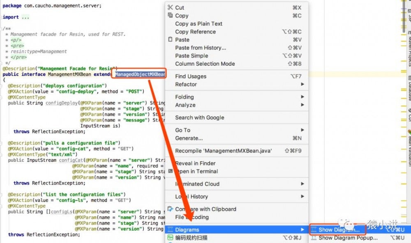Expand the Go To submenu arrow
The height and width of the screenshot is (243, 411).
click(302, 130)
